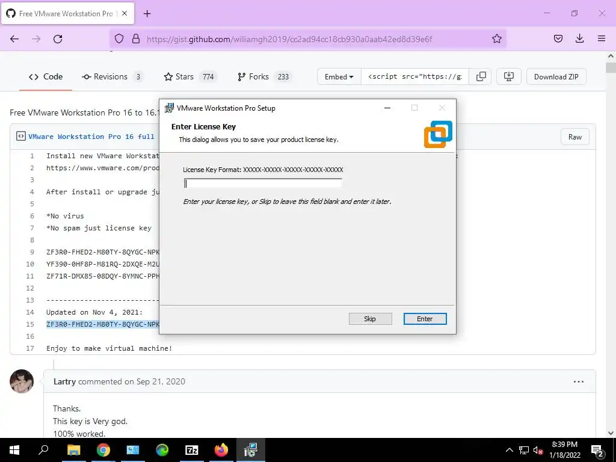Viewport: 616px width, 462px height.
Task: Copy the embed script with clipboard icon
Action: 481,76
